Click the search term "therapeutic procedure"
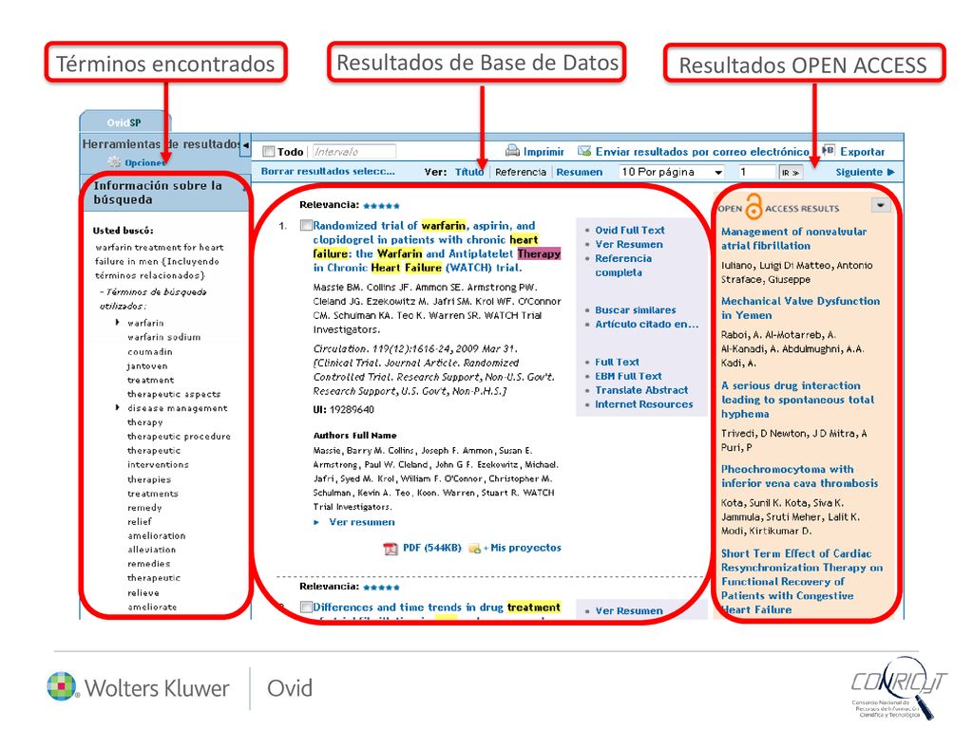This screenshot has height=729, width=973. [x=179, y=436]
